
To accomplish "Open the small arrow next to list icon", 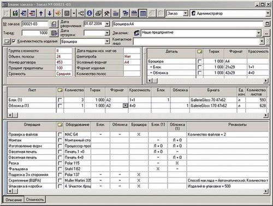I will pyautogui.click(x=74, y=13).
